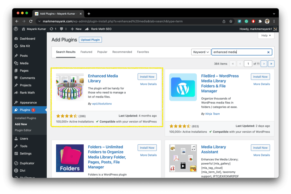This screenshot has width=291, height=194.
Task: Expand the Help panel
Action: point(266,36)
